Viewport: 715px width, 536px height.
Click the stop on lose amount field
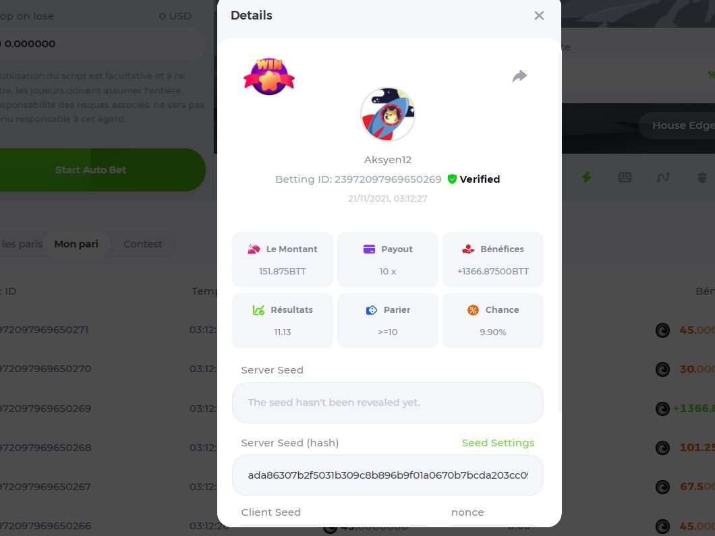(x=101, y=44)
